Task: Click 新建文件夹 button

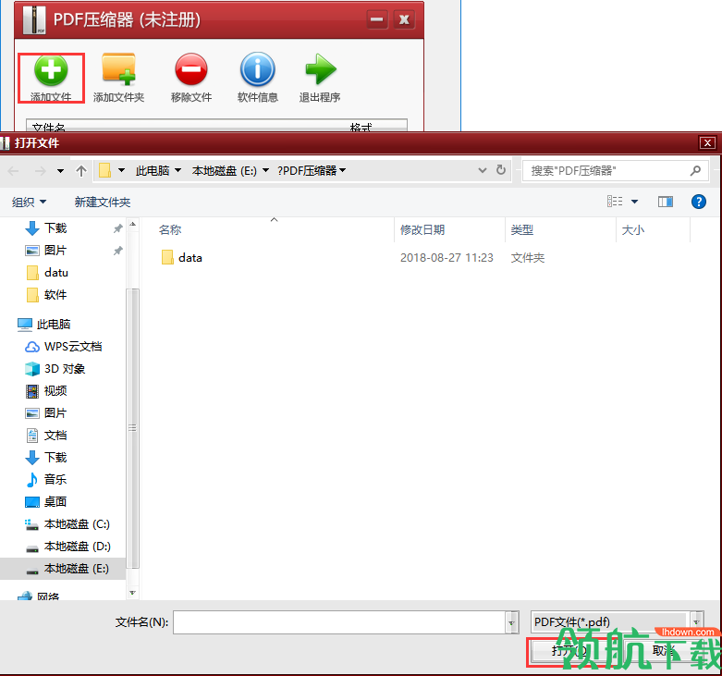Action: point(103,202)
